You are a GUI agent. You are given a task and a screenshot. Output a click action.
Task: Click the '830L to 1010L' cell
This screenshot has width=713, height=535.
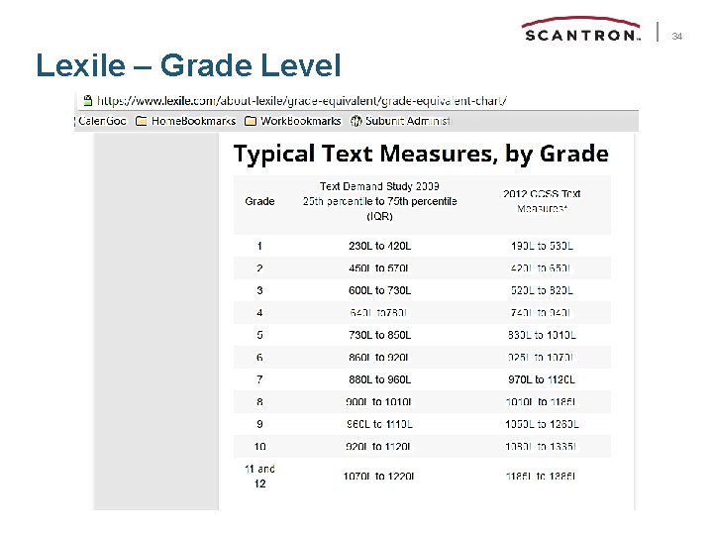(542, 335)
